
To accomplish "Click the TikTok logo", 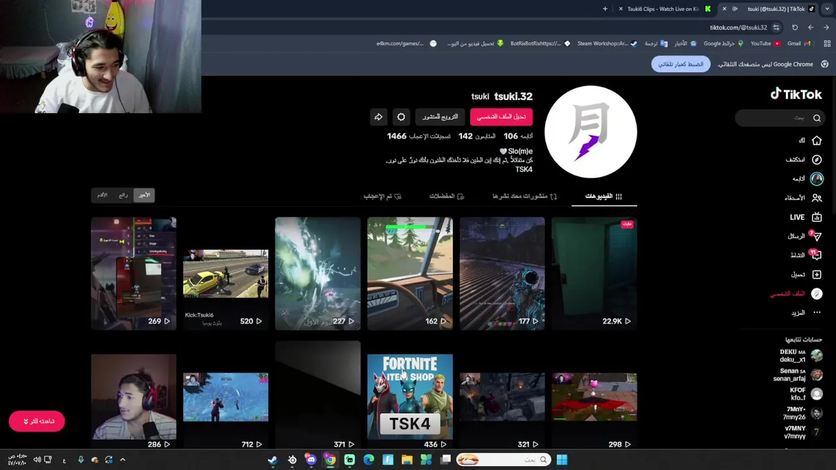I will tap(796, 95).
